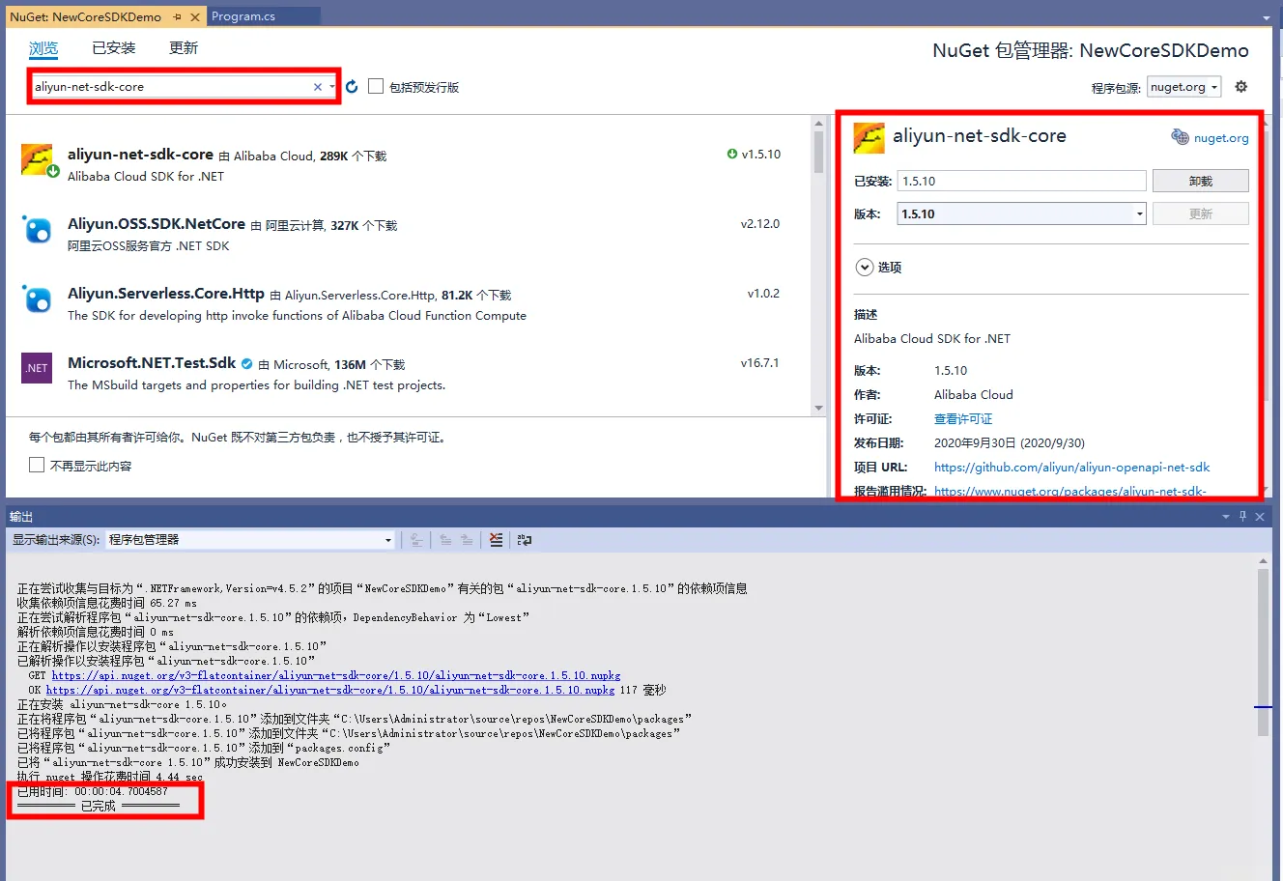Click the v16.7.1 version label
This screenshot has width=1283, height=881.
point(760,363)
